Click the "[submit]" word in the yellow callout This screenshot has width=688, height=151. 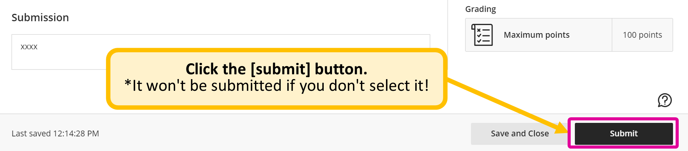tap(280, 69)
